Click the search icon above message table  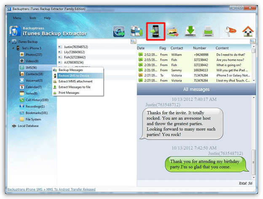[x=252, y=41]
